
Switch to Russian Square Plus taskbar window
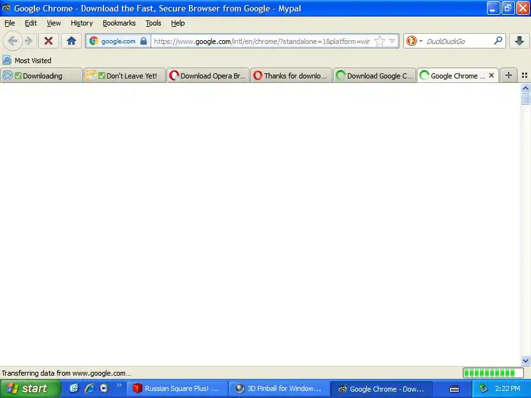click(177, 388)
